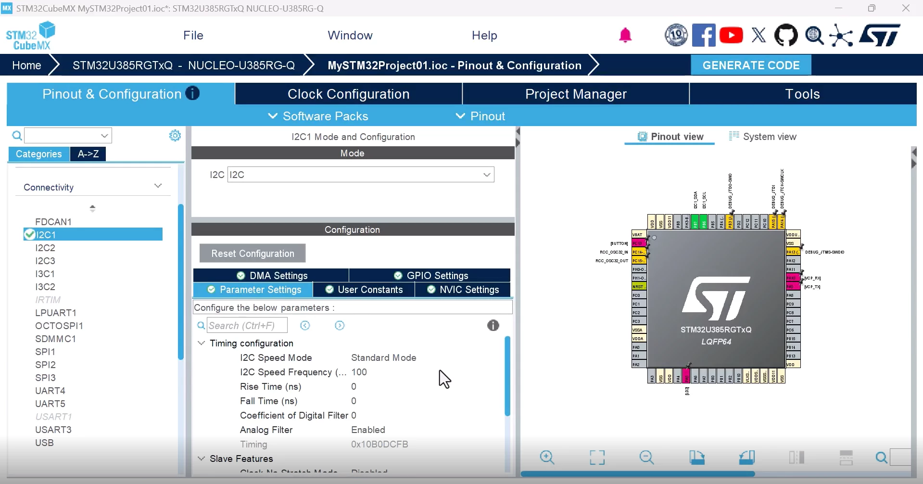Collapse the Timing configuration section
The image size is (923, 484).
coord(201,343)
